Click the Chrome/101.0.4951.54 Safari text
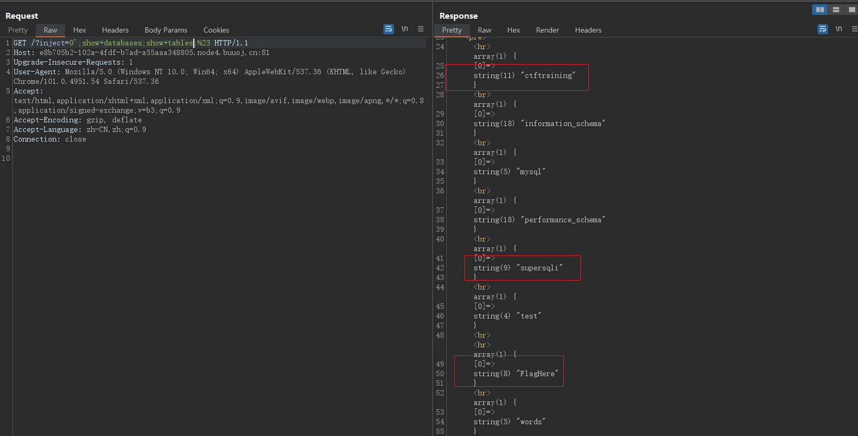The height and width of the screenshot is (436, 858). pos(86,81)
